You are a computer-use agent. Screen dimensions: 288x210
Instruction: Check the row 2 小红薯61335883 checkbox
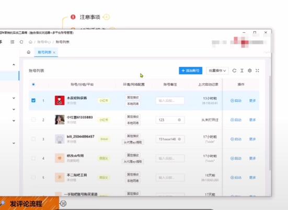coord(33,120)
